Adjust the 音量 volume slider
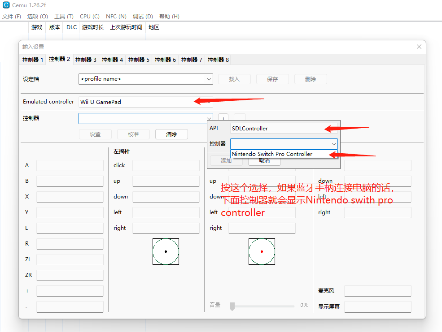The image size is (442, 332). coord(232,306)
